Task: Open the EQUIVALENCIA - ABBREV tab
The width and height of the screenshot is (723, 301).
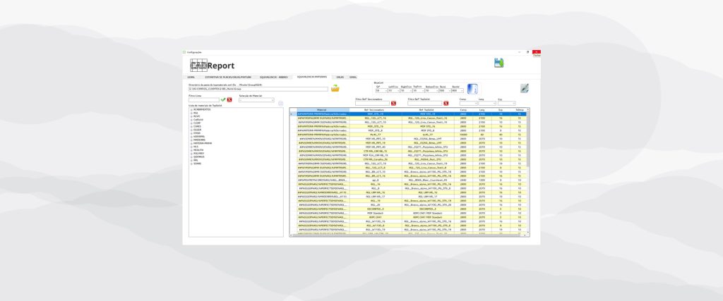Action: pos(273,77)
